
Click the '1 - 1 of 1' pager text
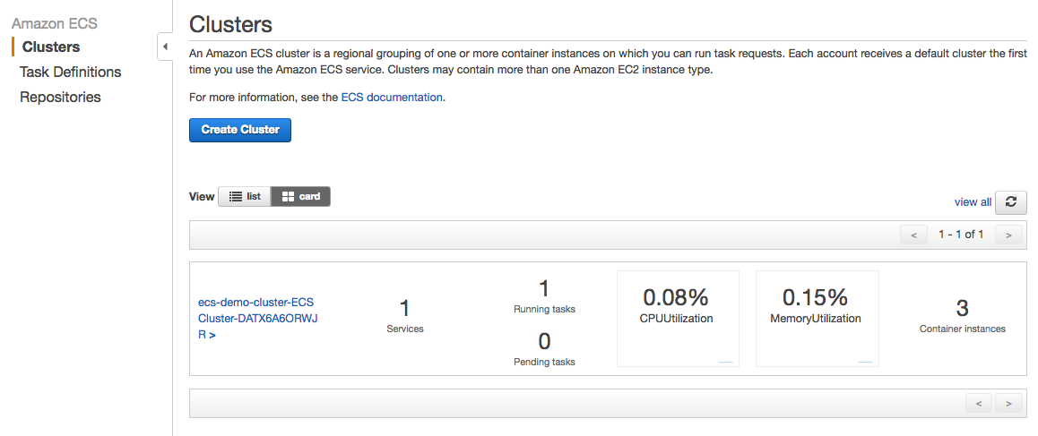(961, 235)
